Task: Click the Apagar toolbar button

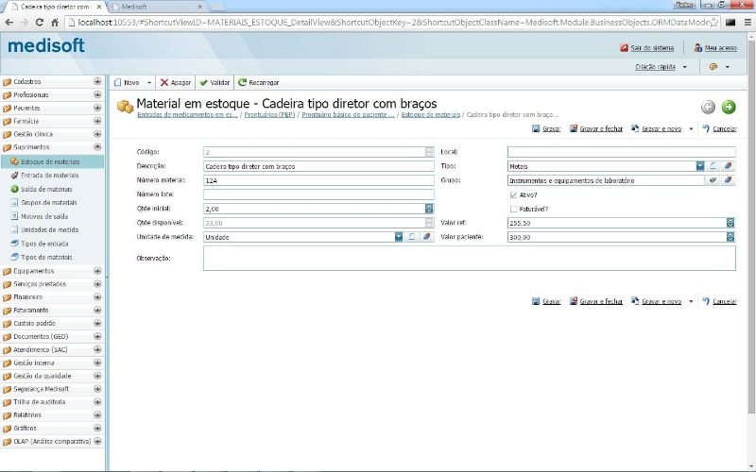Action: pyautogui.click(x=176, y=83)
